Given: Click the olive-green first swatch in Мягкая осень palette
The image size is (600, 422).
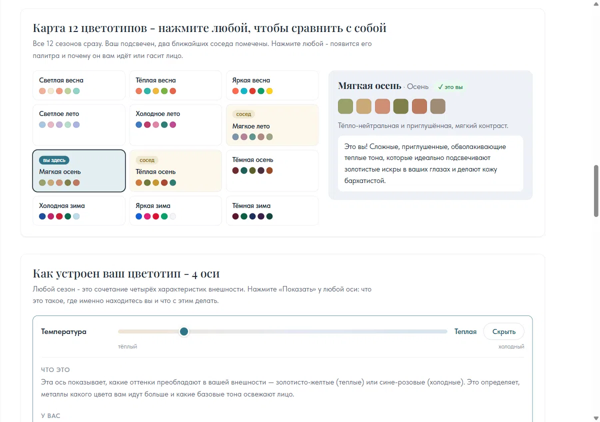Looking at the screenshot, I should pos(345,106).
